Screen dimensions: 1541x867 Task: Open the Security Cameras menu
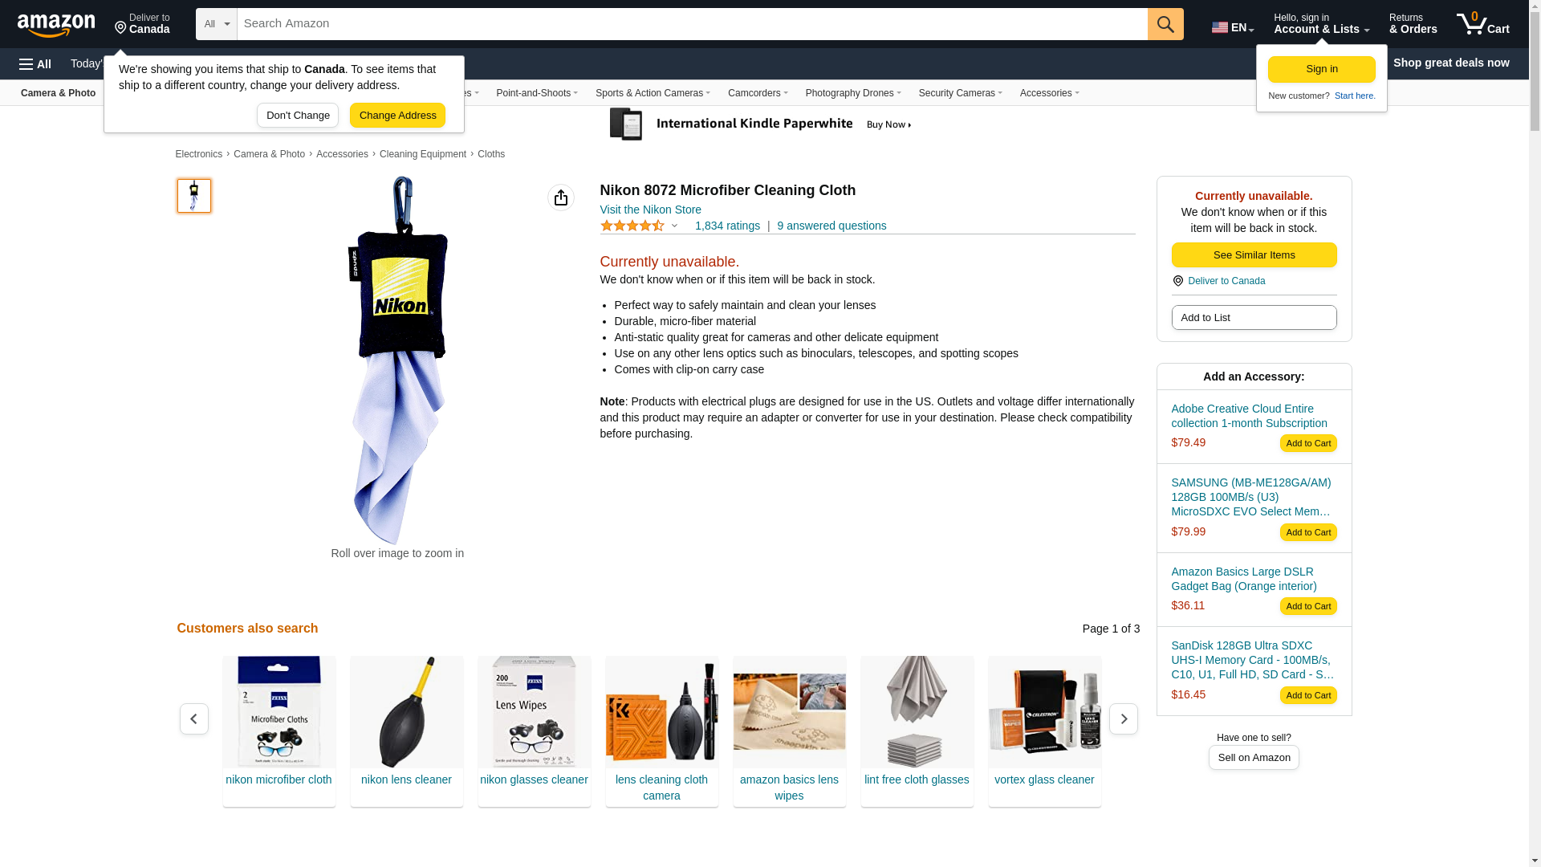pos(960,93)
